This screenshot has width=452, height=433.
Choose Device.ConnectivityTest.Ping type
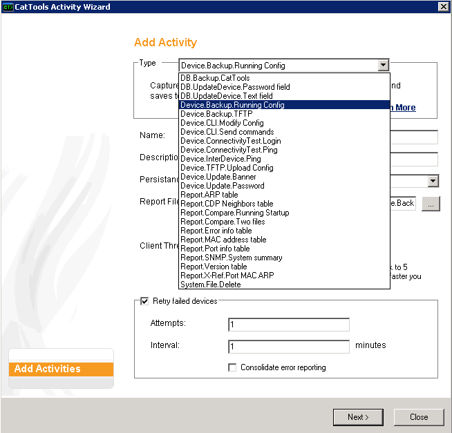tap(284, 150)
